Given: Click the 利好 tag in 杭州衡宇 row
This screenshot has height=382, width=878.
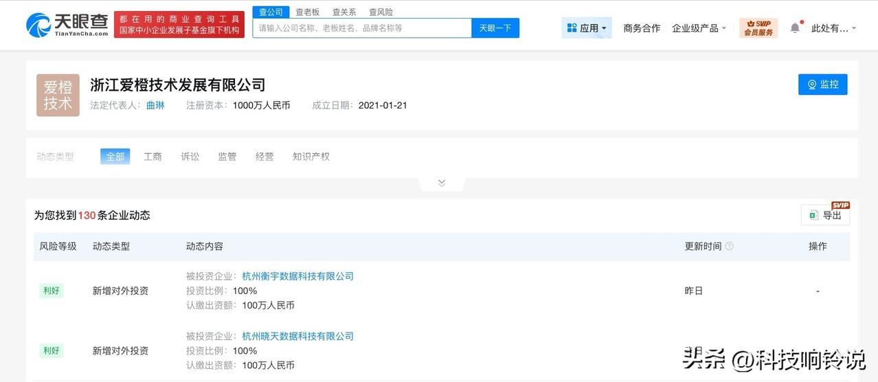Looking at the screenshot, I should 52,291.
